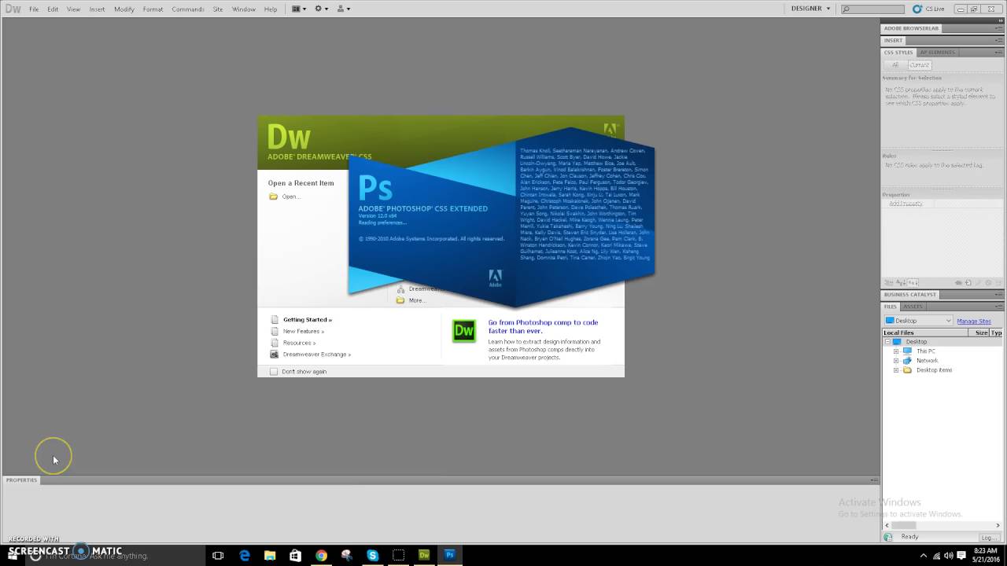Click the Getting Started link

point(308,320)
